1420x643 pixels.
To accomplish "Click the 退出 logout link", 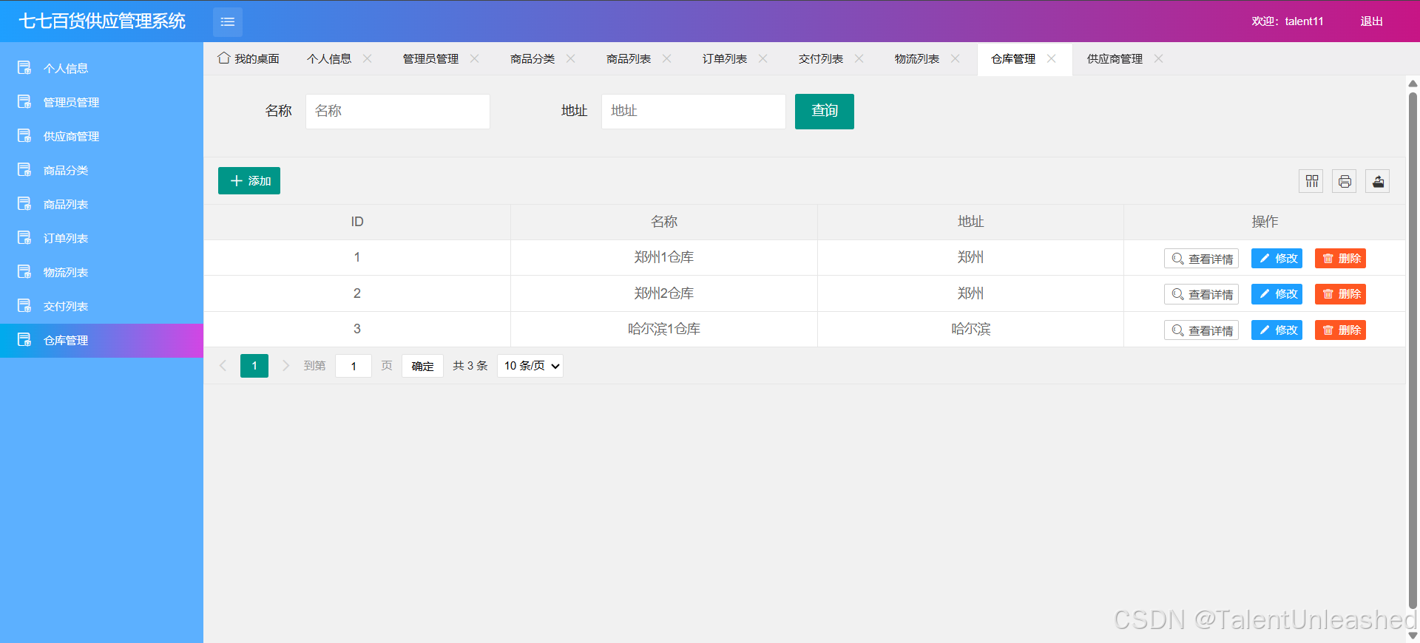I will 1371,21.
